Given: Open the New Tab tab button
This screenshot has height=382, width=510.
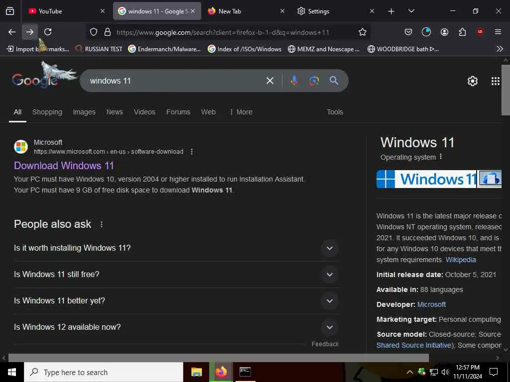Looking at the screenshot, I should point(391,11).
